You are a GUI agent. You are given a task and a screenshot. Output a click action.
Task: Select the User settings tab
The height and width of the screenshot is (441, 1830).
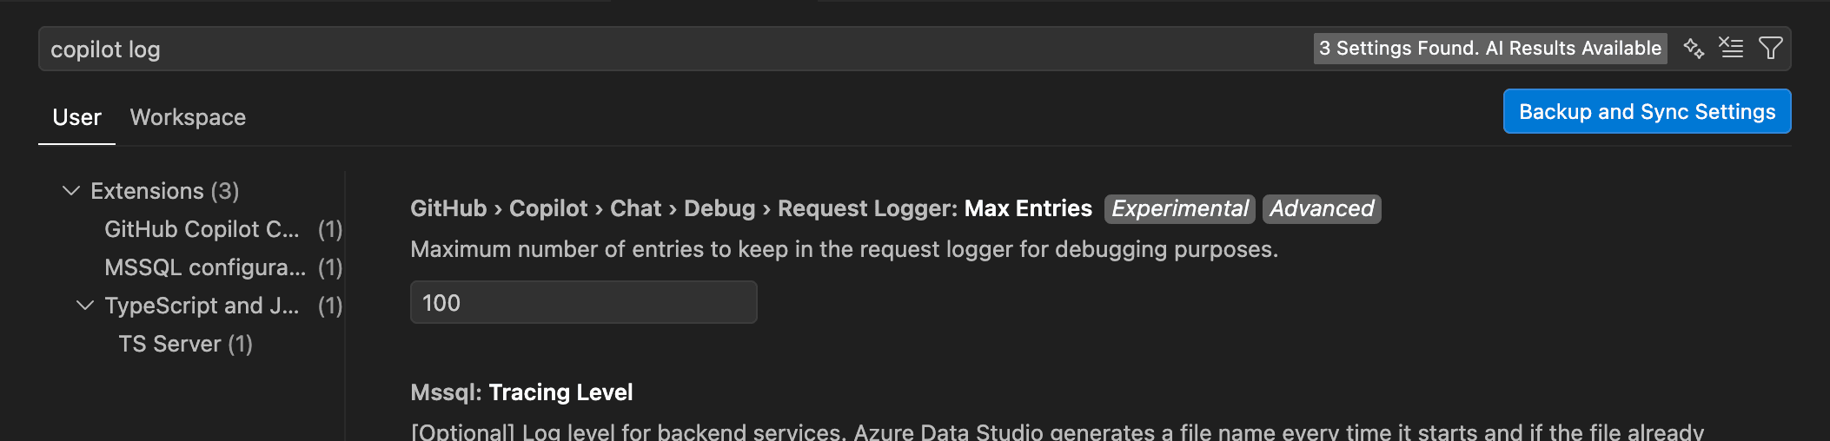[x=76, y=117]
